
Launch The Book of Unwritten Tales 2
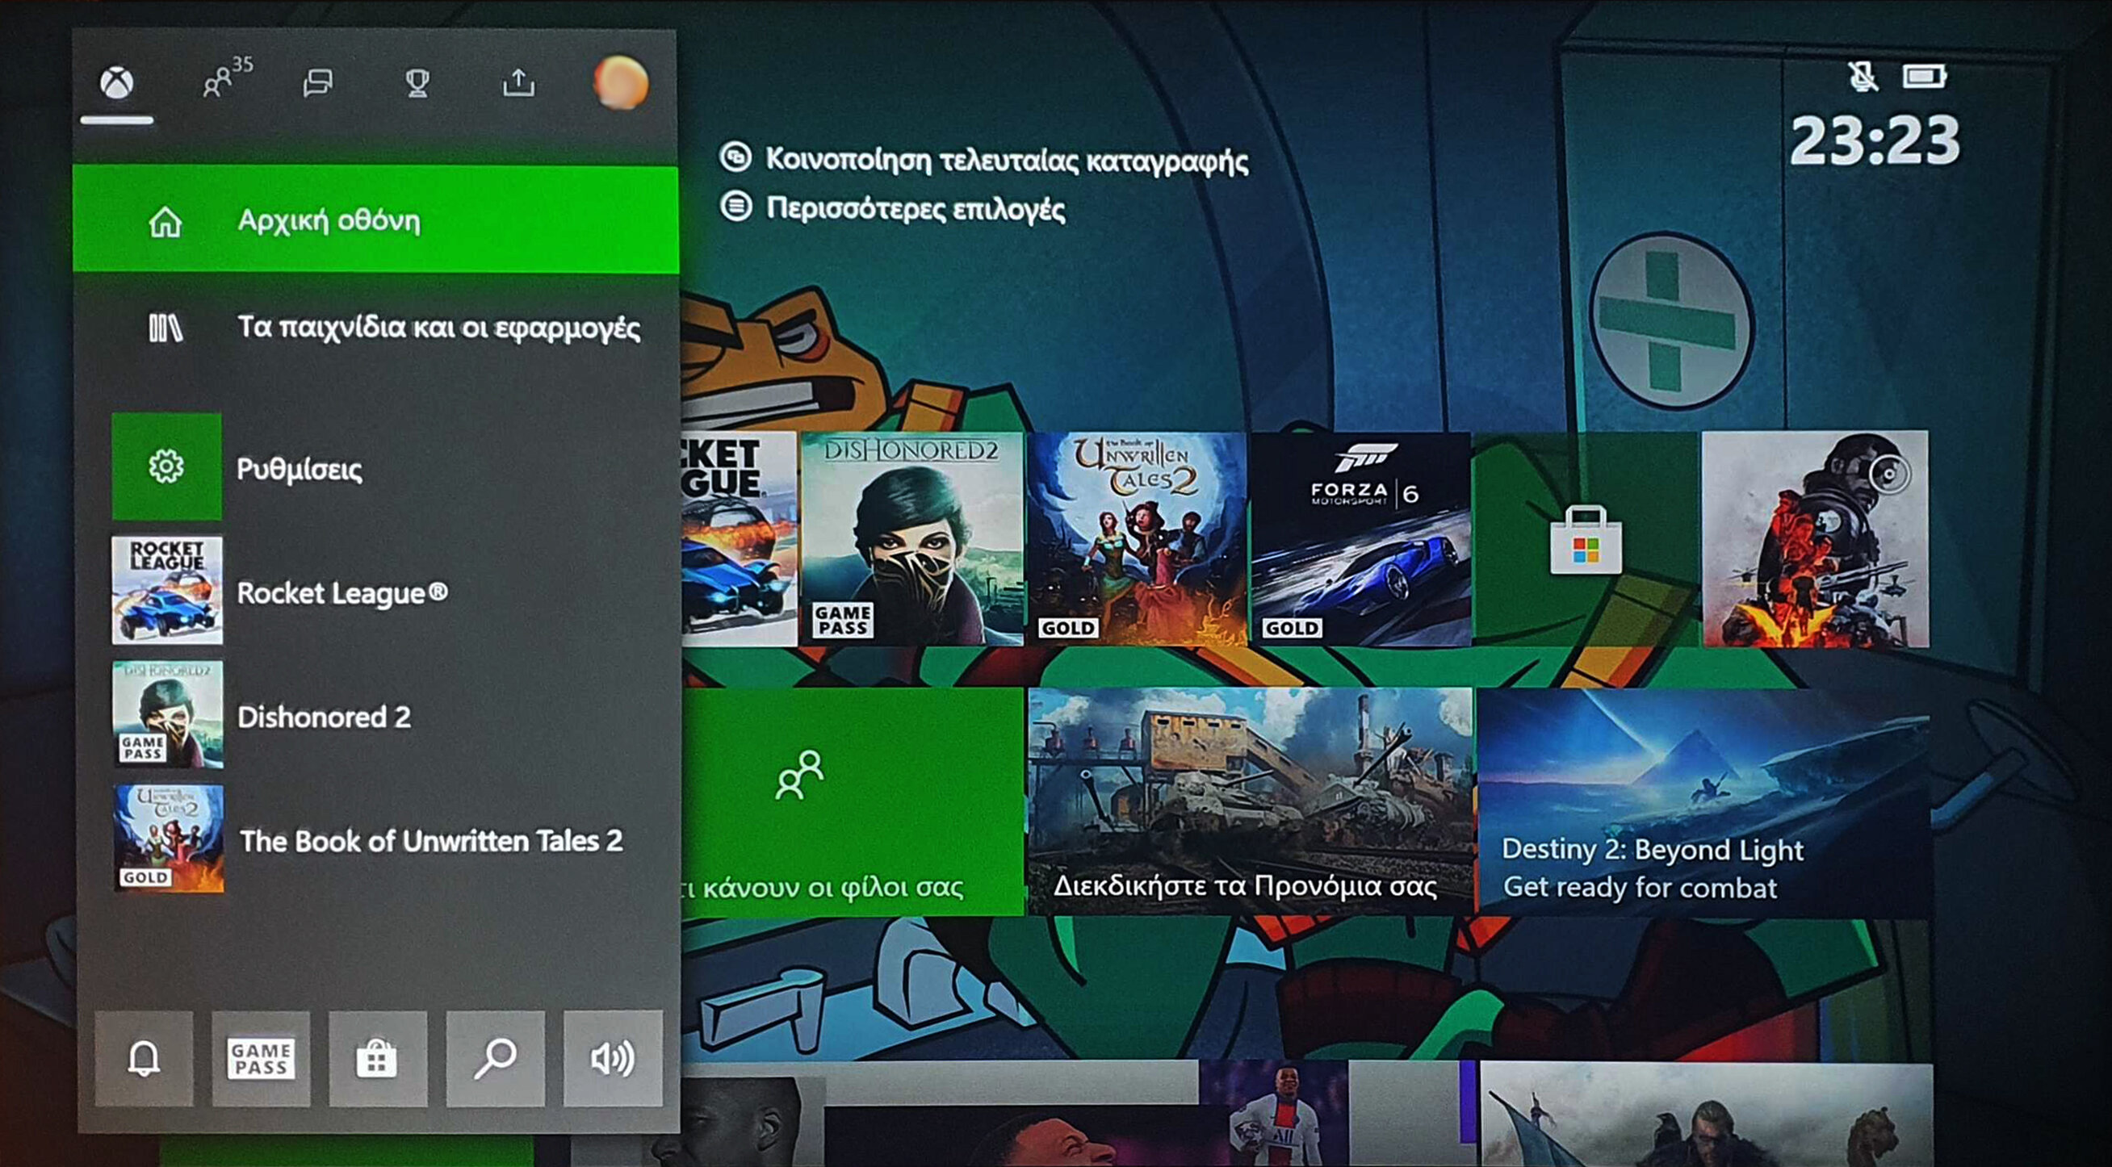[x=375, y=839]
